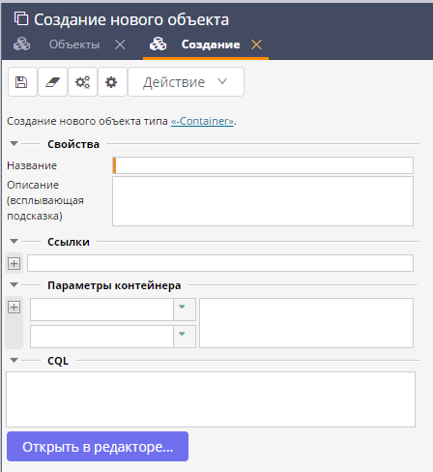The width and height of the screenshot is (433, 472).
Task: Click the Ссылки input field
Action: click(220, 263)
